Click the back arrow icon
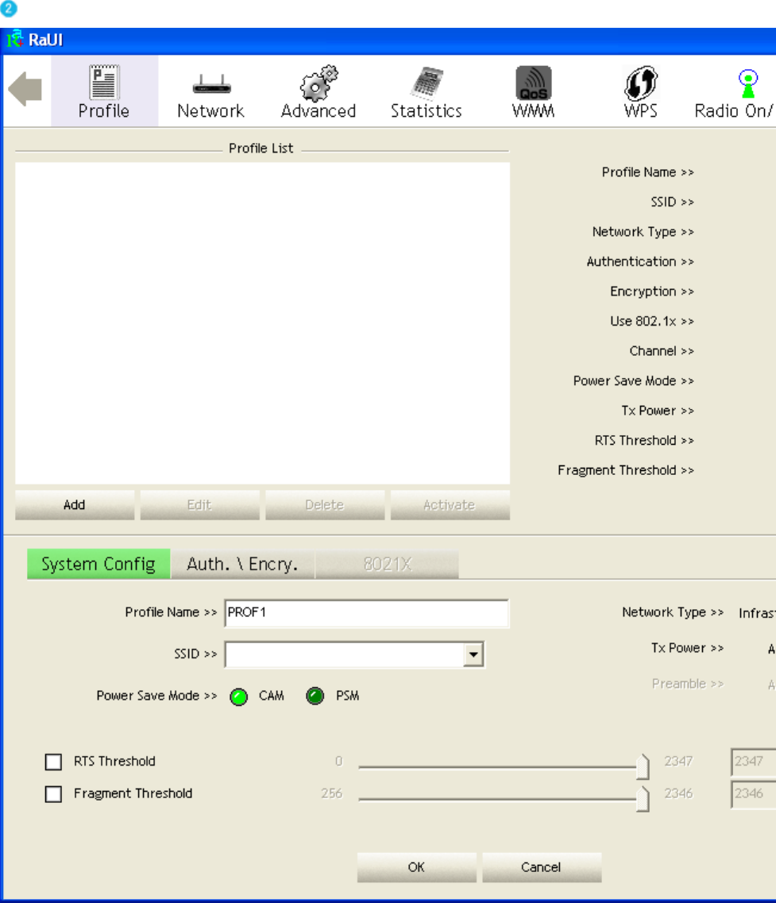This screenshot has height=903, width=776. click(25, 89)
